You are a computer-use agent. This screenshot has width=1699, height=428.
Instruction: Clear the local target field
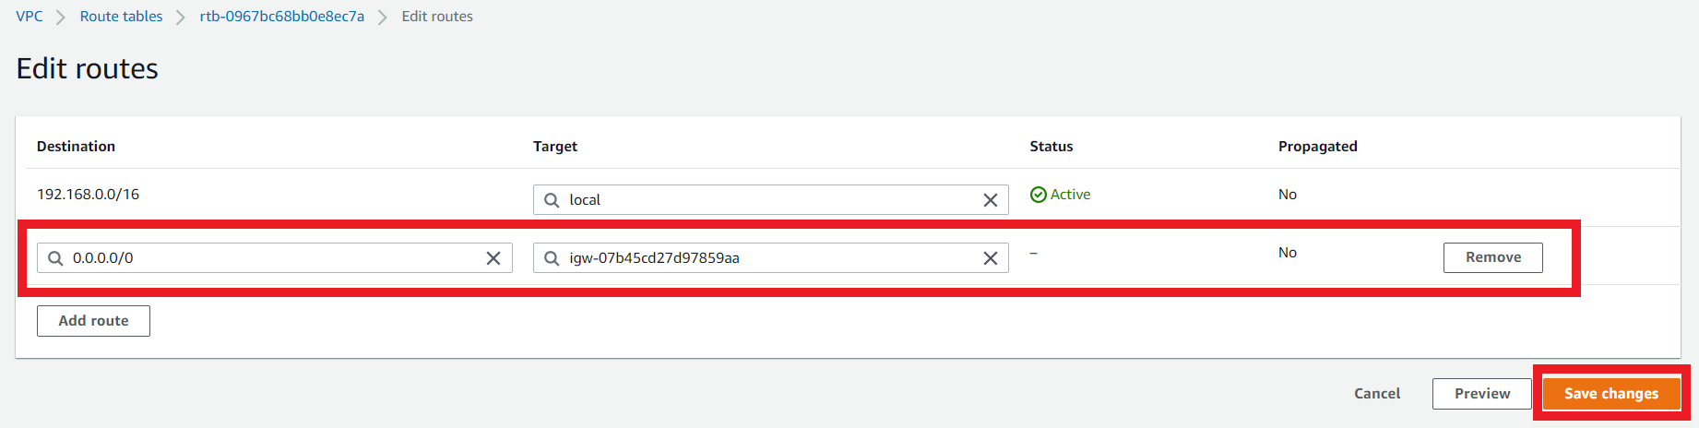pyautogui.click(x=991, y=200)
